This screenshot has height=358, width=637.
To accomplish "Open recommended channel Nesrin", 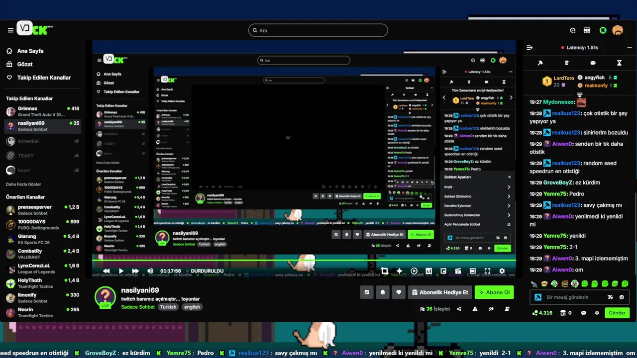I will point(42,312).
